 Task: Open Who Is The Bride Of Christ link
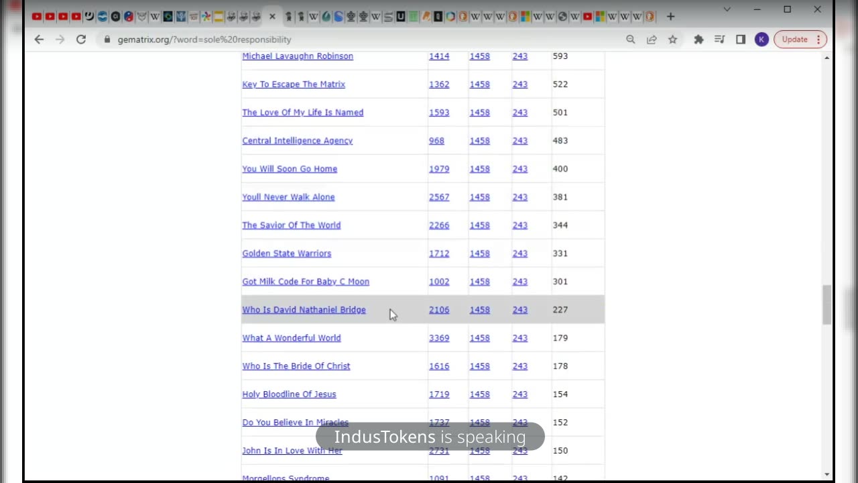296,366
